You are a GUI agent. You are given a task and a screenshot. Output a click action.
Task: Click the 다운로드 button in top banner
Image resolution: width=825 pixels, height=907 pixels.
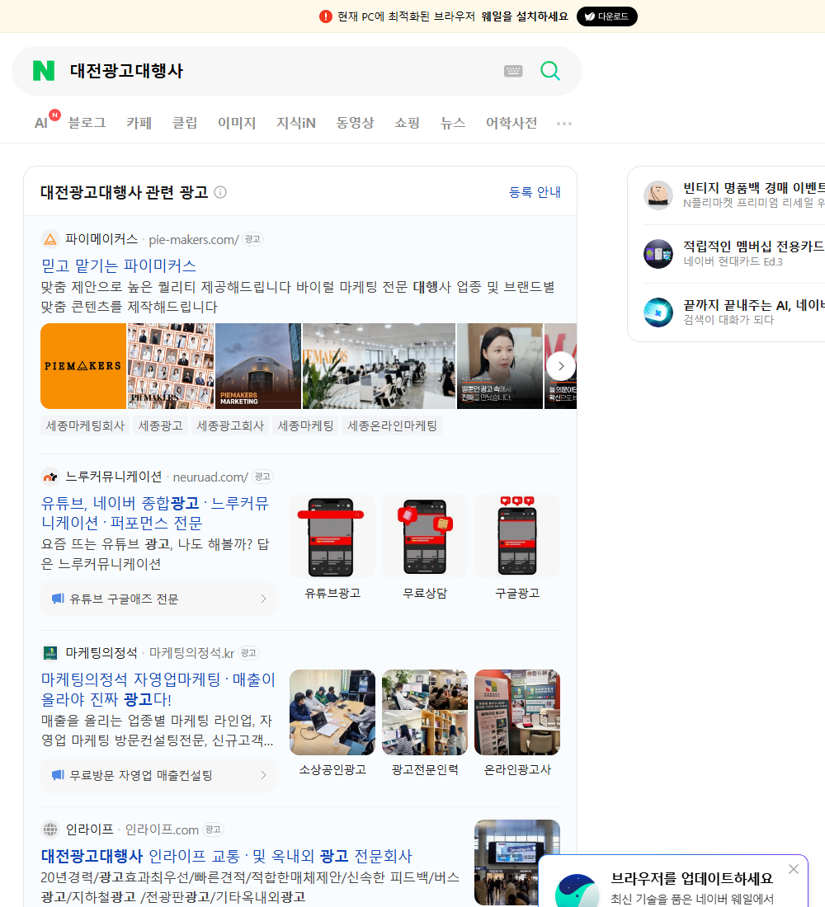click(606, 16)
